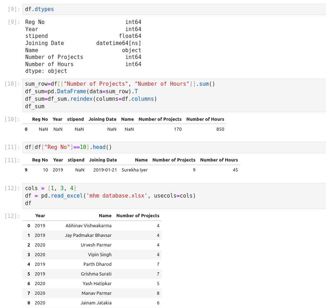Screen dimensions: 326x308
Task: Click the 170 total under Number of Projects
Action: (x=177, y=129)
